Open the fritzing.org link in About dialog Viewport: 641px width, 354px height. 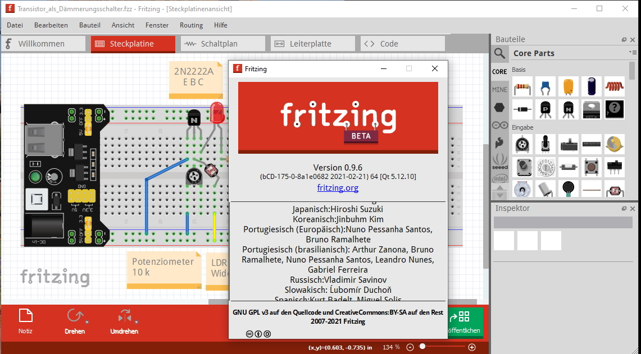338,188
